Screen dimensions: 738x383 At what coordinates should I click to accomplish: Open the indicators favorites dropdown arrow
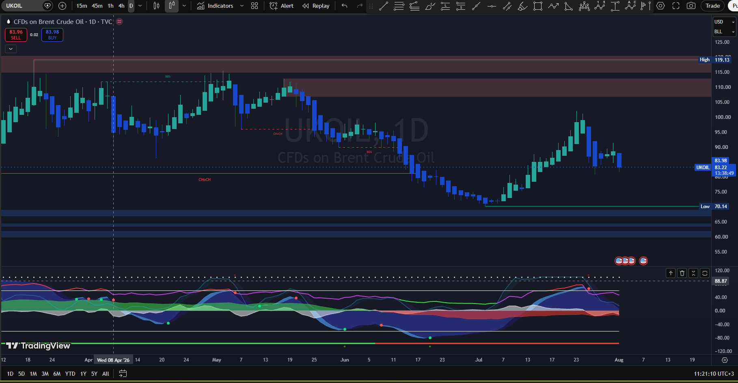[242, 6]
